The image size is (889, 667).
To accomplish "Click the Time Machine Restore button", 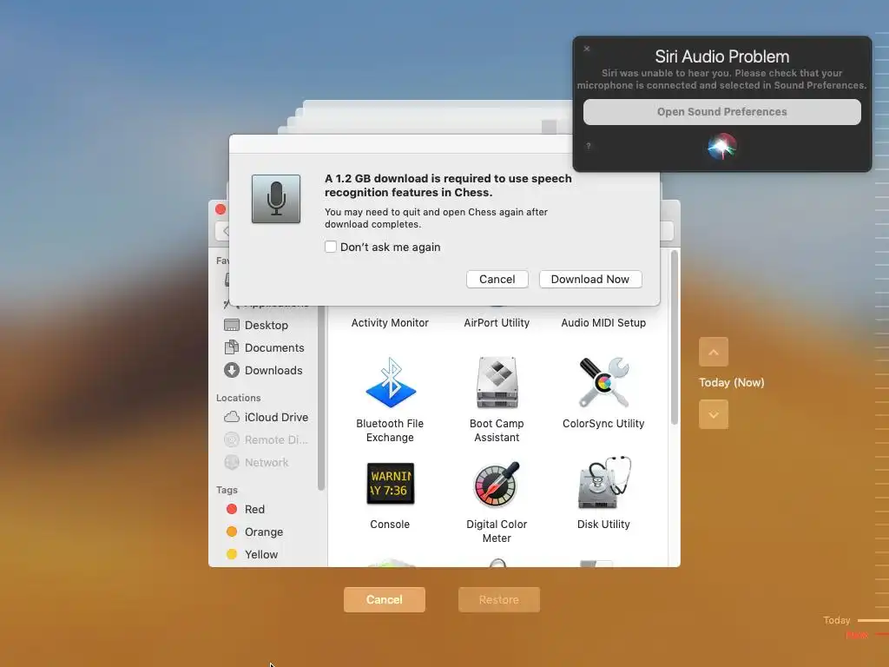I will [499, 599].
